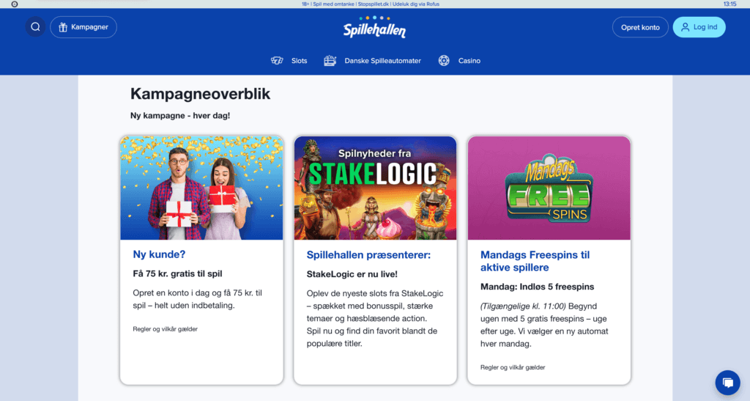Click the Opret konto button
Screen dimensions: 750x401
640,27
